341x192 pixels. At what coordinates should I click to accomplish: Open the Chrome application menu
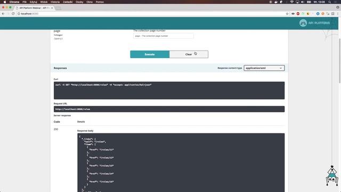[x=14, y=2]
